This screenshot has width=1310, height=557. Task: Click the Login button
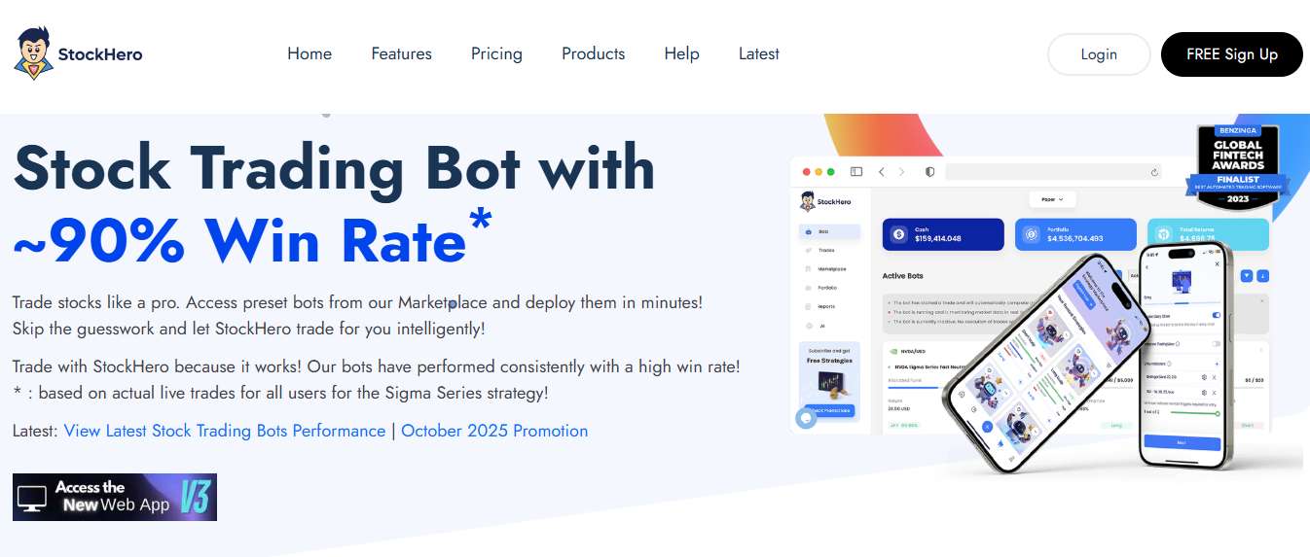[1099, 54]
